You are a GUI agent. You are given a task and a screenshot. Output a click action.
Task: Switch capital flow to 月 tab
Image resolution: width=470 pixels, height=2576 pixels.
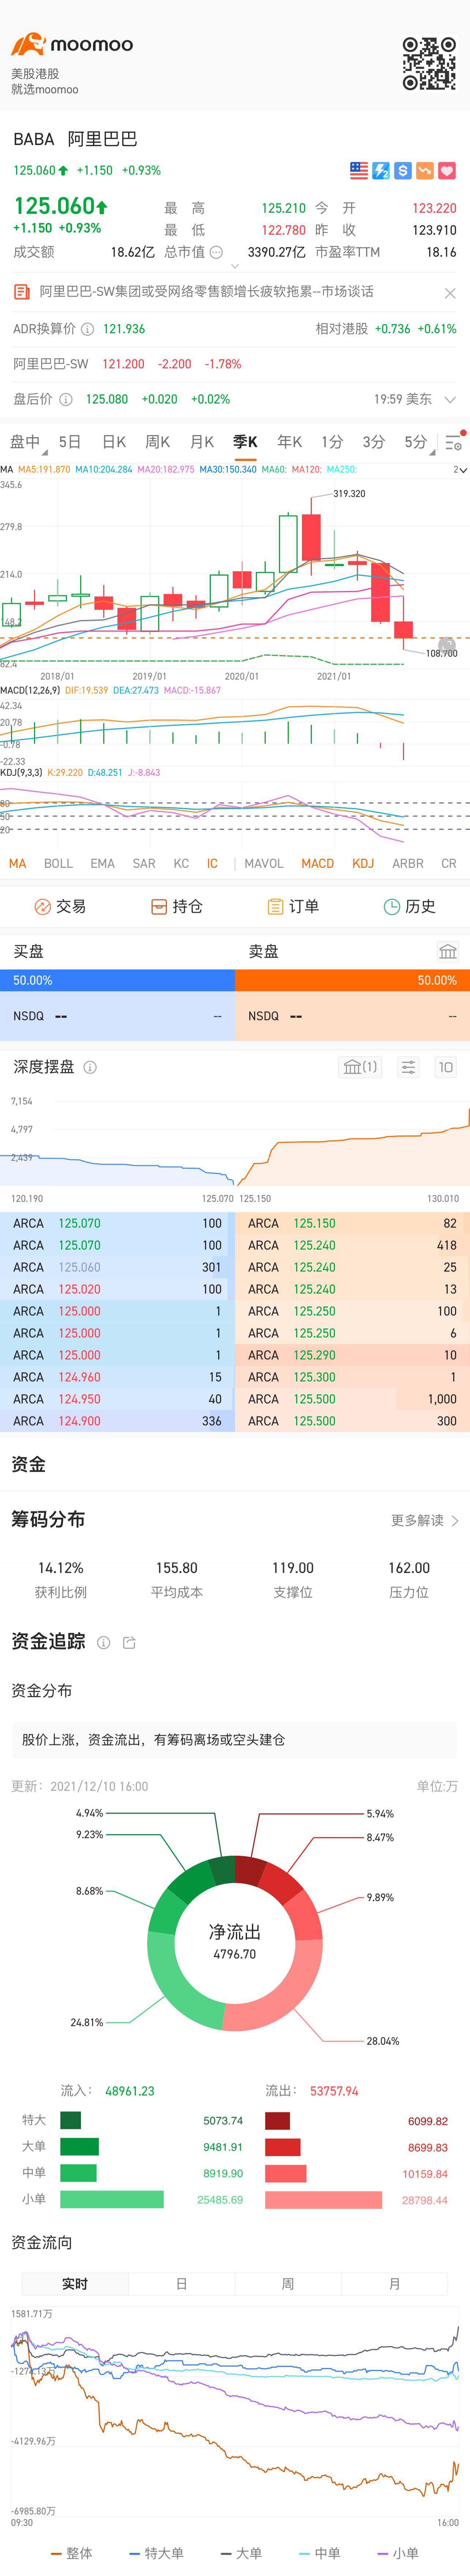[394, 2284]
